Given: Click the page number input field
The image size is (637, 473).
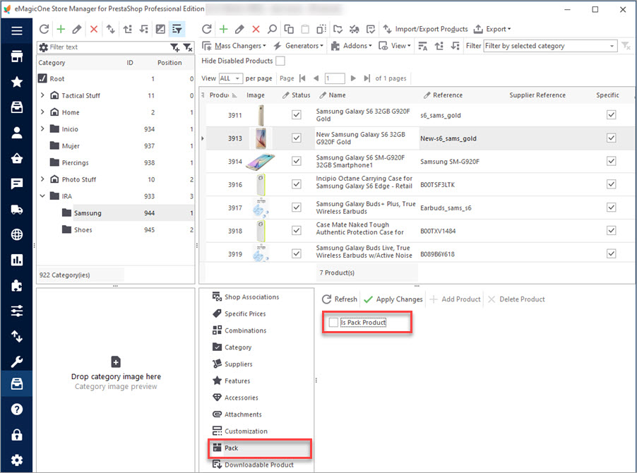Looking at the screenshot, I should [335, 78].
